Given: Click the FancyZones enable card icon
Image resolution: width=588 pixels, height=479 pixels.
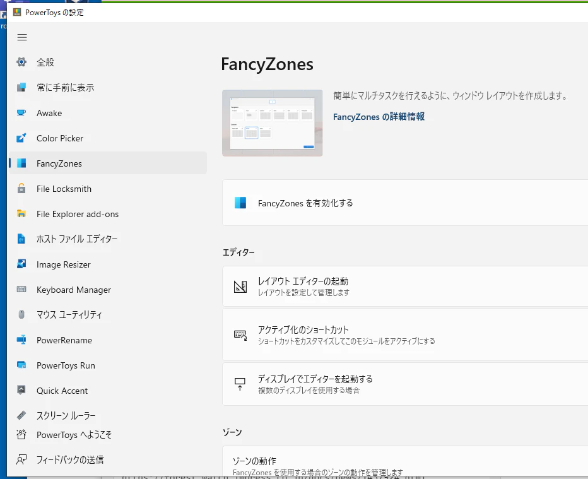Looking at the screenshot, I should click(x=240, y=203).
